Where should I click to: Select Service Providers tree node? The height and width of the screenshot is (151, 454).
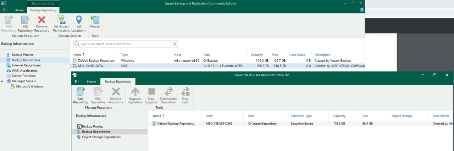[24, 76]
